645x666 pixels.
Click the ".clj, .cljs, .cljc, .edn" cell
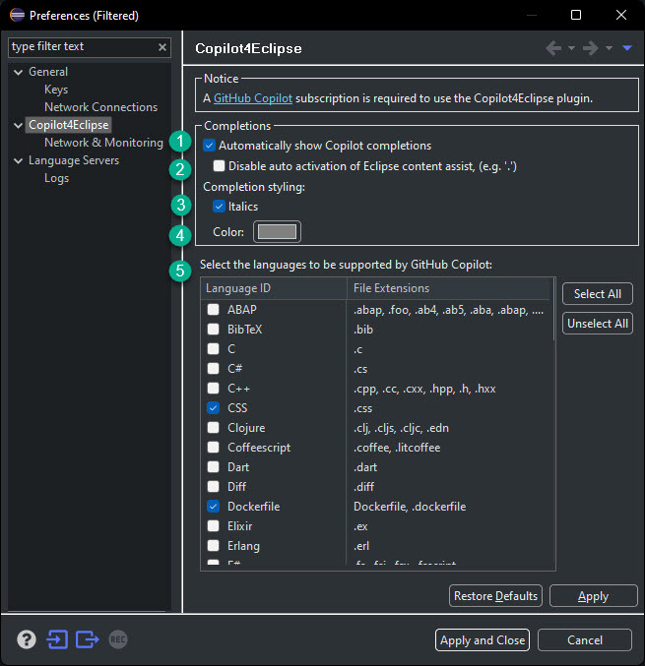(x=401, y=428)
